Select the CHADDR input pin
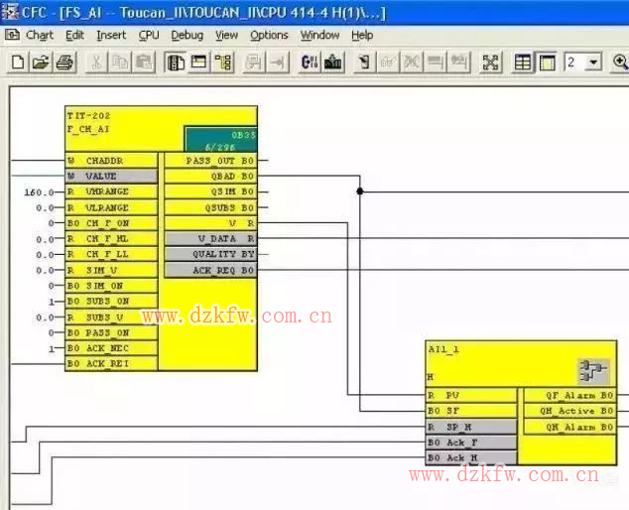This screenshot has height=510, width=629. pyautogui.click(x=111, y=161)
